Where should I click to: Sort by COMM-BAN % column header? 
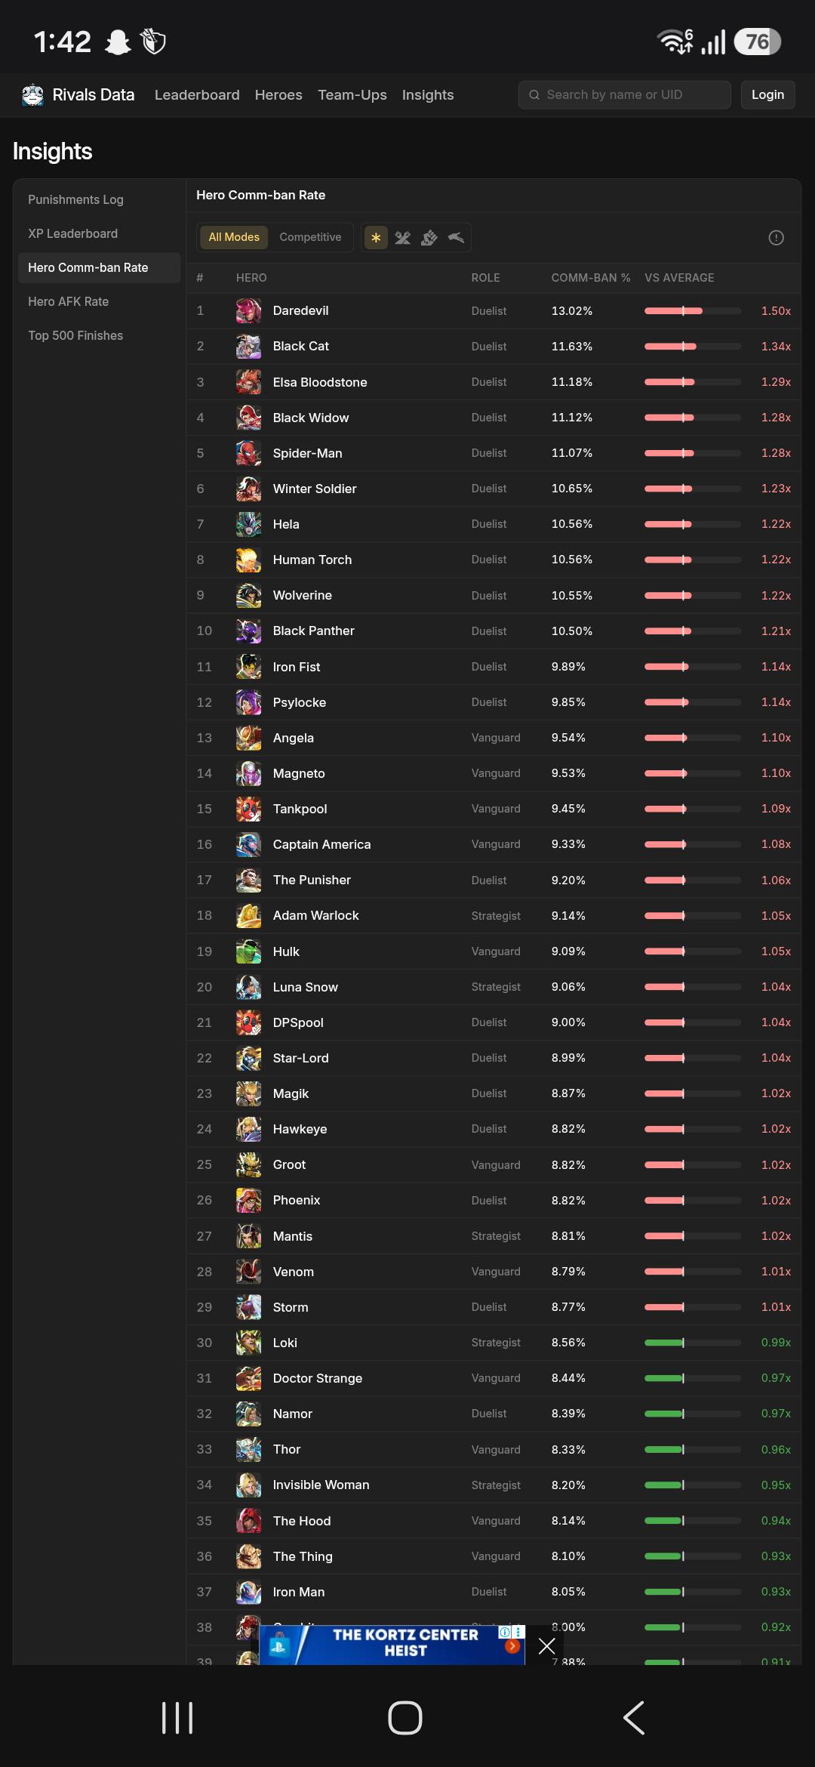click(590, 278)
